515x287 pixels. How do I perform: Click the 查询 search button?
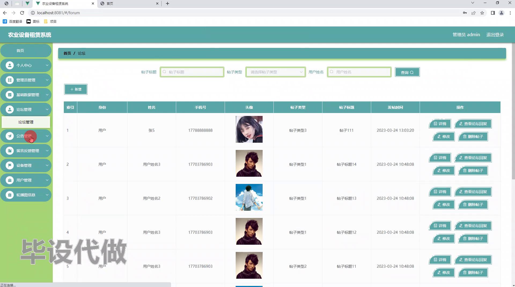click(407, 72)
